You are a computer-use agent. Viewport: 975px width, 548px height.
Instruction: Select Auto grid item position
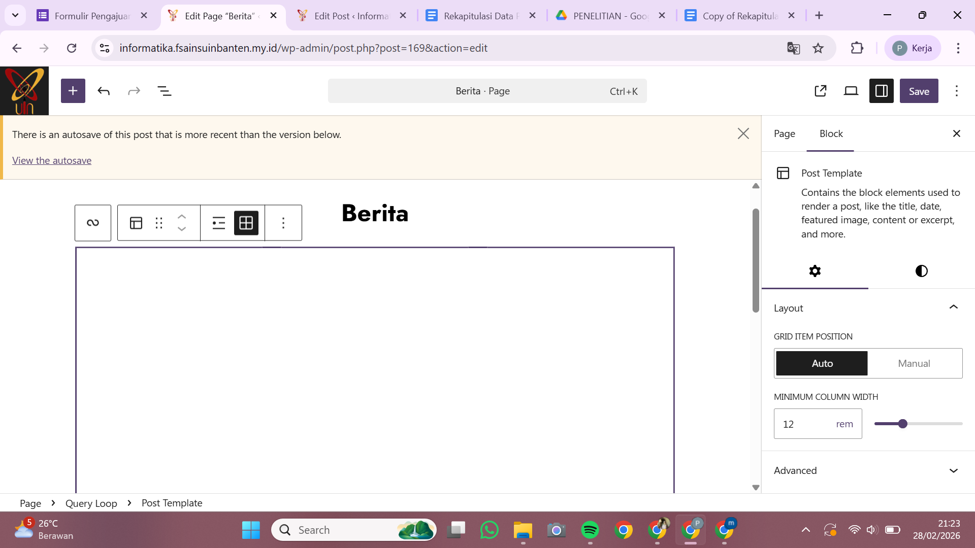pyautogui.click(x=822, y=363)
